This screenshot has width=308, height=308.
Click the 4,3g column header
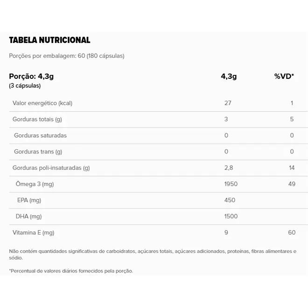click(x=229, y=77)
